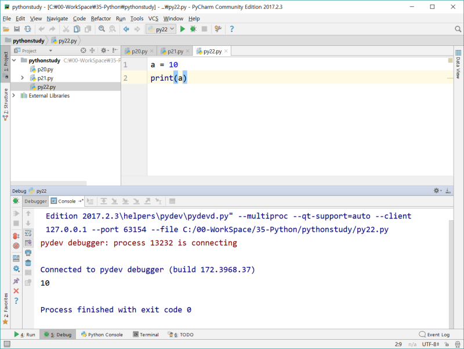Open the py22 run configuration dropdown

161,29
